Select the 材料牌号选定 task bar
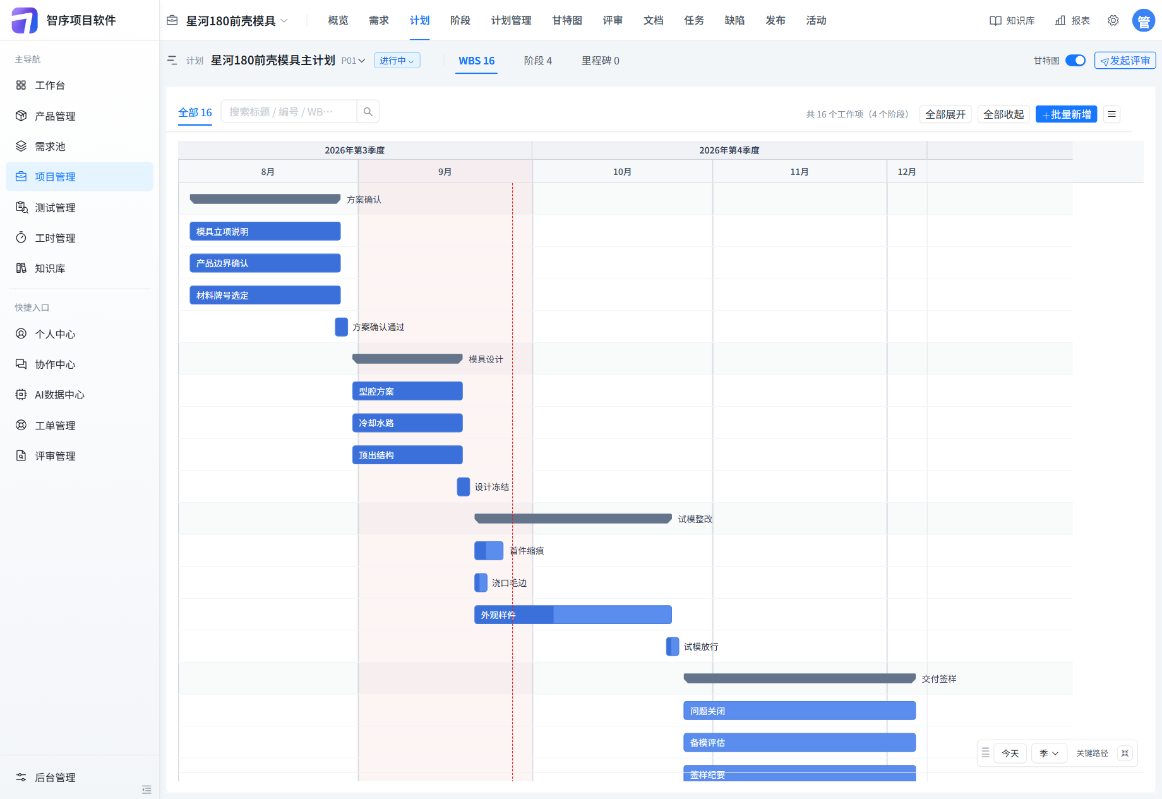Image resolution: width=1162 pixels, height=799 pixels. (265, 295)
